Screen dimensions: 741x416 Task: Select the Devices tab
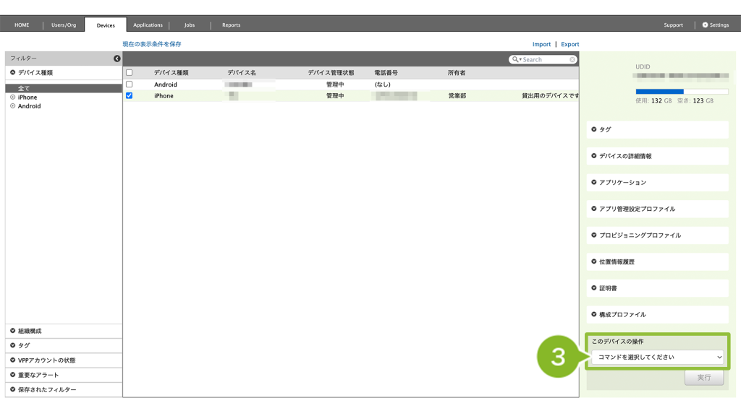pos(106,25)
